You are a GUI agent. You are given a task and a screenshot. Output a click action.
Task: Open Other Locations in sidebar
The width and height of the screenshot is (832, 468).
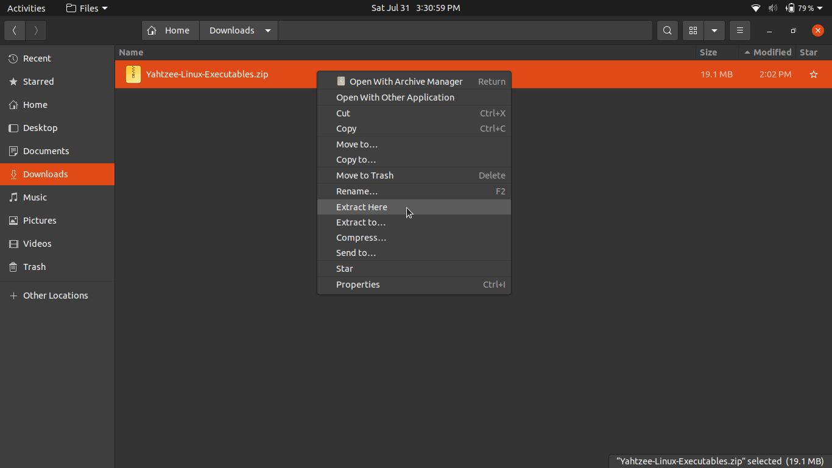click(57, 296)
